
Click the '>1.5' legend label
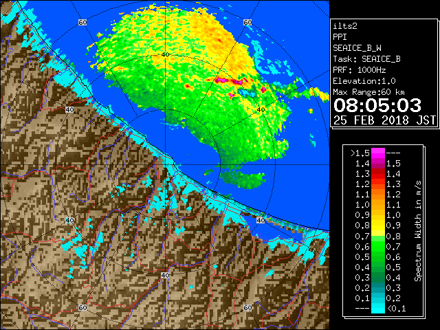point(360,153)
